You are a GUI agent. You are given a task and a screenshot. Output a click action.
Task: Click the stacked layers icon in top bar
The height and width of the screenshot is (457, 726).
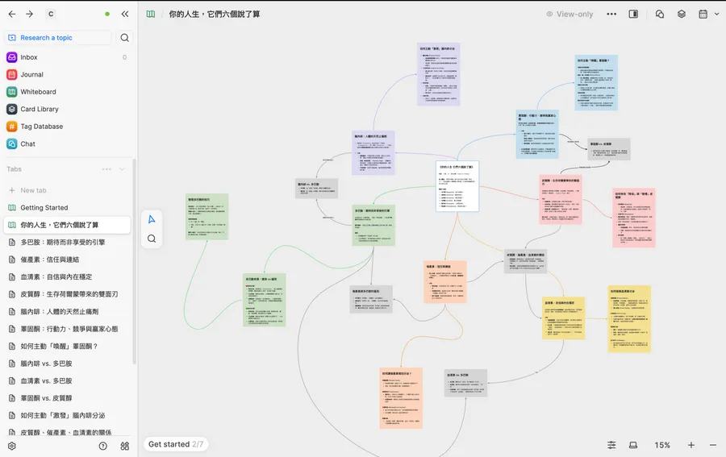[x=682, y=15]
